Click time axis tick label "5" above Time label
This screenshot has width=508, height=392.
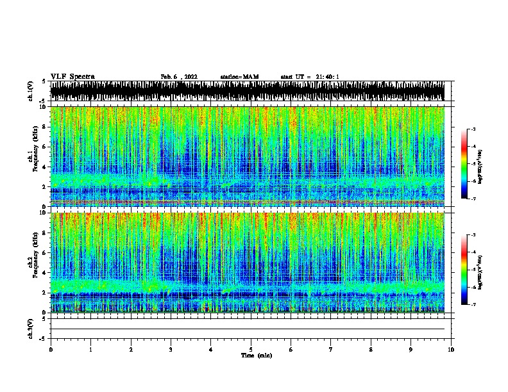pos(251,350)
